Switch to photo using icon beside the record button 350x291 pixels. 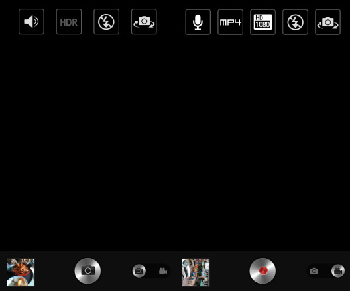314,271
